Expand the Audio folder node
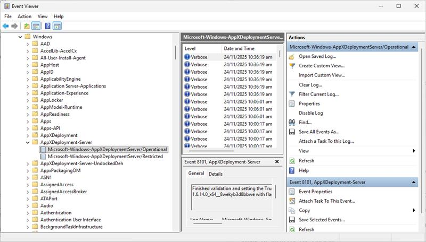Image resolution: width=426 pixels, height=242 pixels. pos(28,206)
